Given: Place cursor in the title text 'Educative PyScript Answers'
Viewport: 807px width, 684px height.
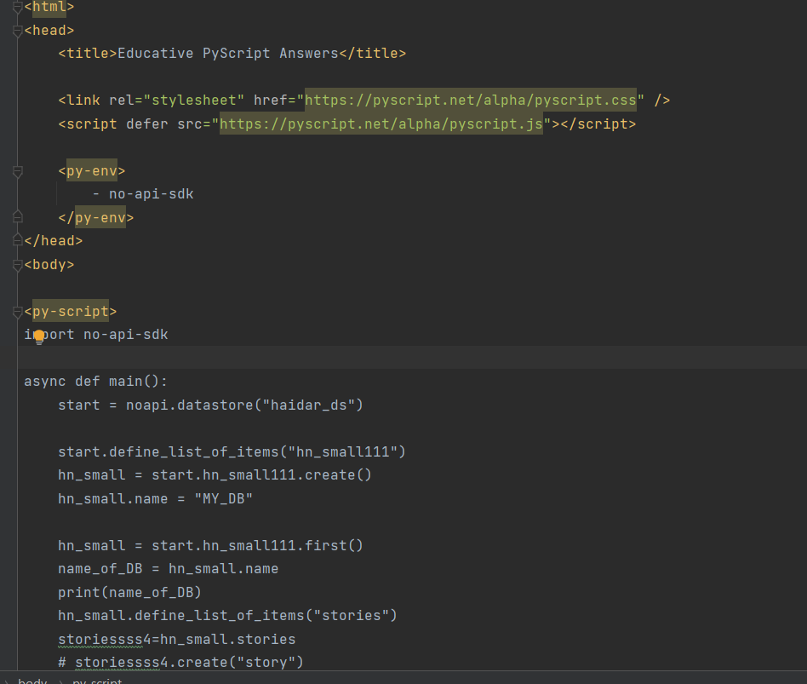Looking at the screenshot, I should 227,54.
